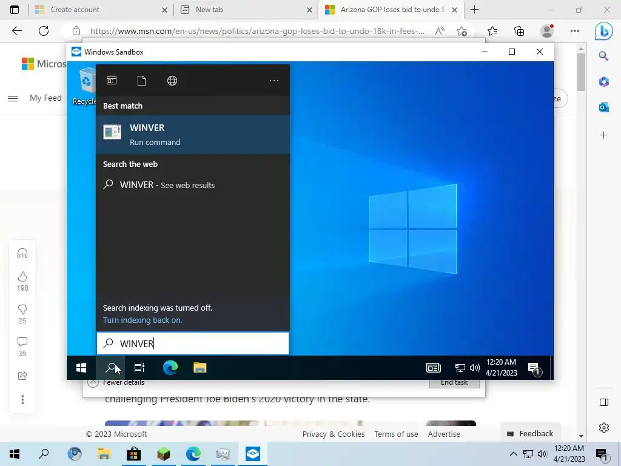Share the MSN article

[22, 376]
